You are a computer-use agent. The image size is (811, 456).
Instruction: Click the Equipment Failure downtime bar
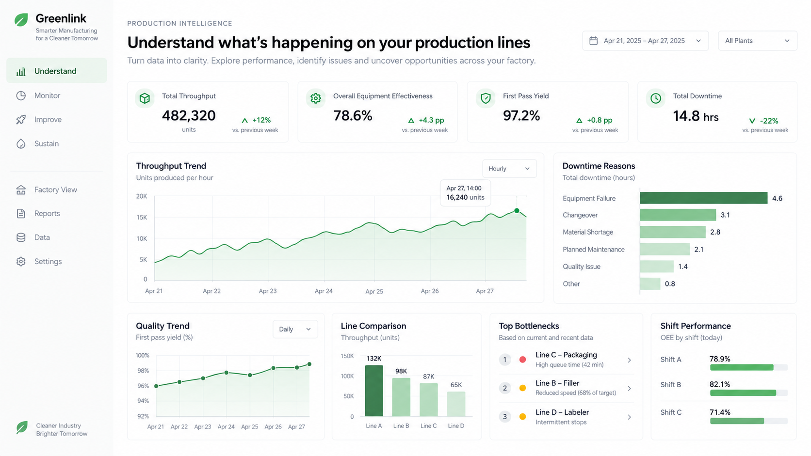(703, 198)
